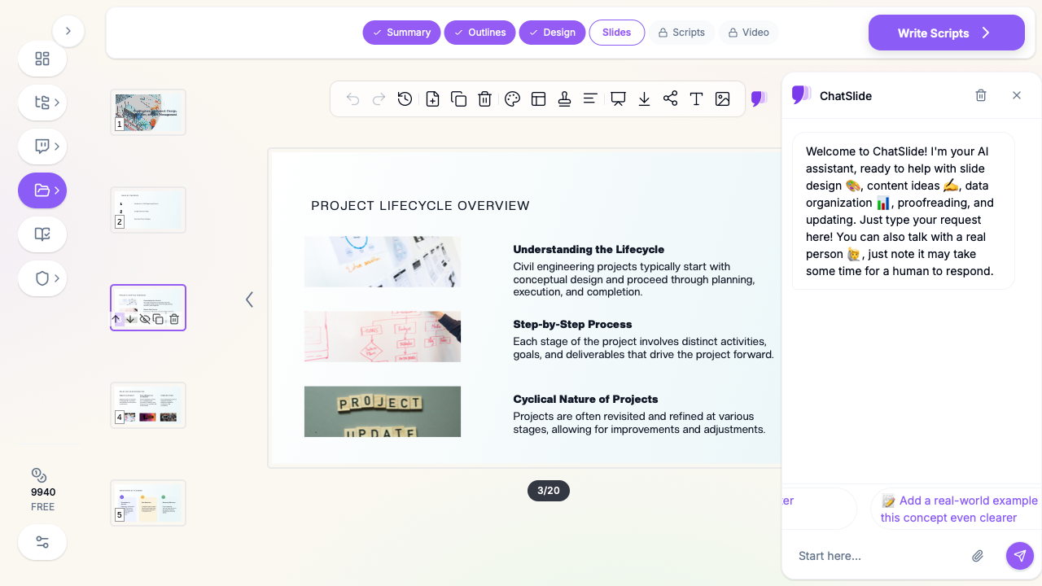This screenshot has height=586, width=1042.
Task: Click the 'Cyclical Nature of Projects' heading
Action: [x=585, y=399]
